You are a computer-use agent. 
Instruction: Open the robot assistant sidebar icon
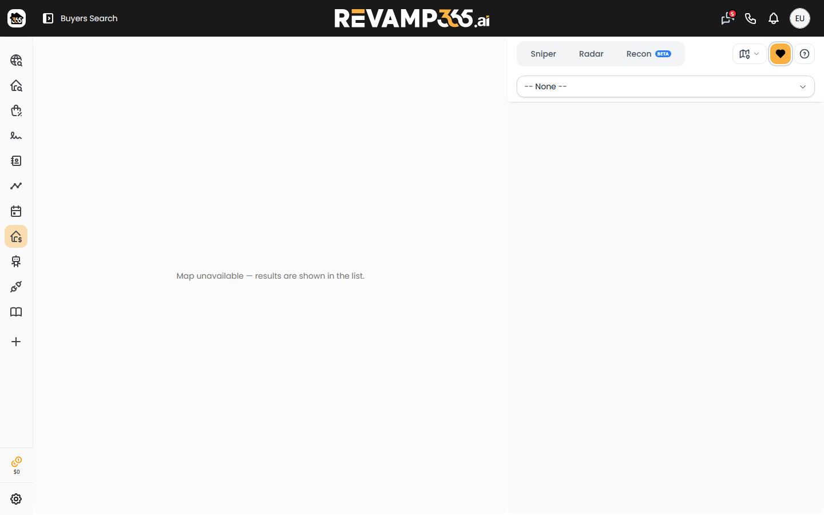[x=16, y=262]
